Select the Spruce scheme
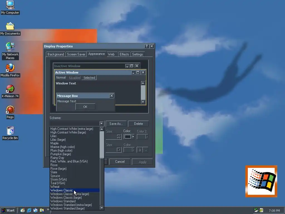285x214 pixels. (75, 176)
